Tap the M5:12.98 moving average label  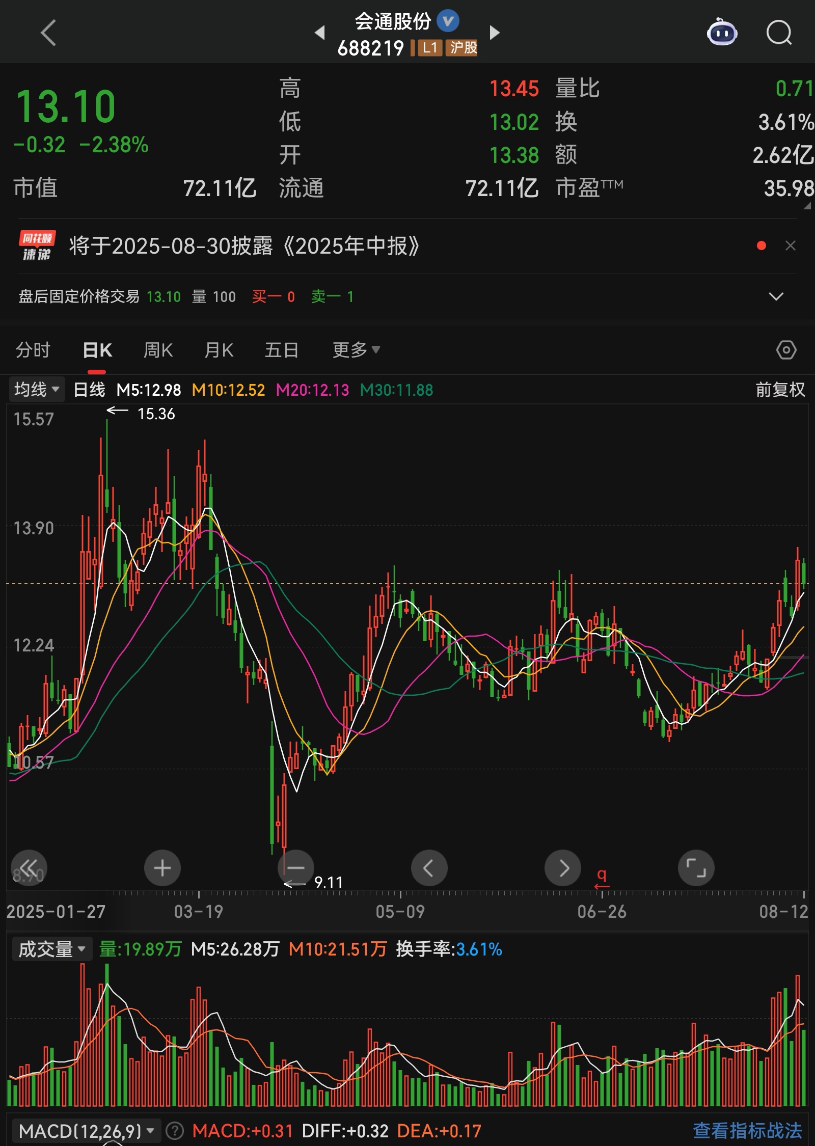[149, 390]
